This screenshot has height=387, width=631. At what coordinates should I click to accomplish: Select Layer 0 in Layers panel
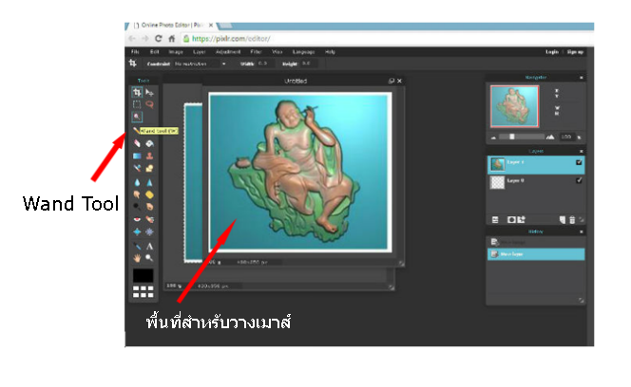(536, 182)
